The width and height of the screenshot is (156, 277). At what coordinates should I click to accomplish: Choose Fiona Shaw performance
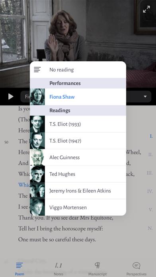click(x=78, y=97)
